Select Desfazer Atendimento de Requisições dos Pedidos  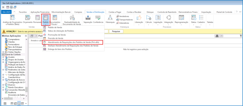coord(73,46)
